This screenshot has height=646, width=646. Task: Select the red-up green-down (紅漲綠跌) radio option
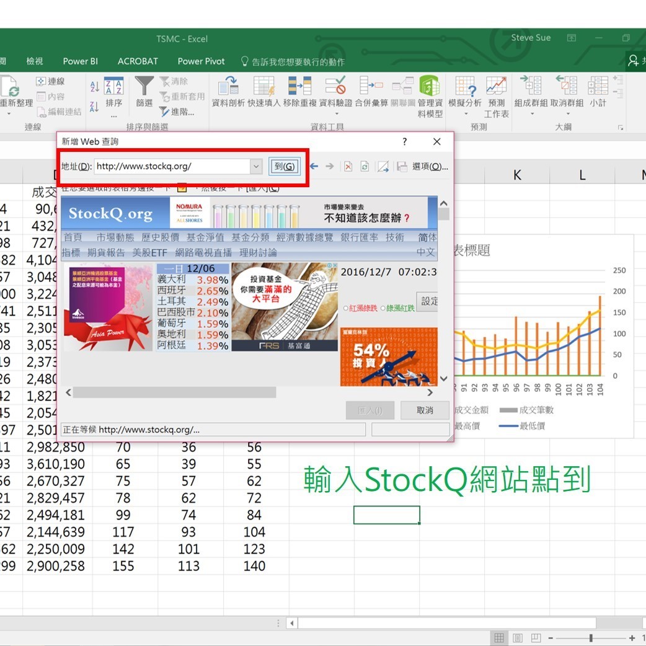tap(346, 308)
